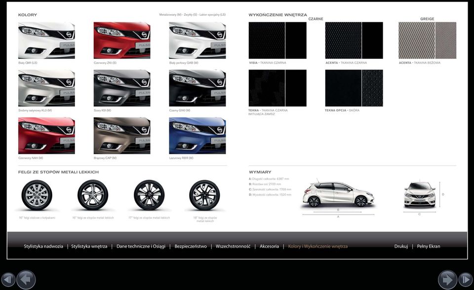Click the Długość całkowita 4387 mm text
The height and width of the screenshot is (290, 474).
coord(269,179)
